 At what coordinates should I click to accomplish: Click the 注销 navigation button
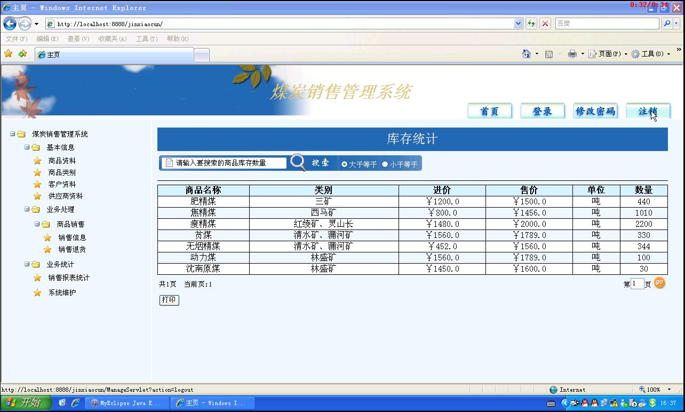coord(648,111)
